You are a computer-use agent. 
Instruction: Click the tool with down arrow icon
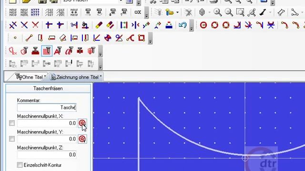coord(112,12)
